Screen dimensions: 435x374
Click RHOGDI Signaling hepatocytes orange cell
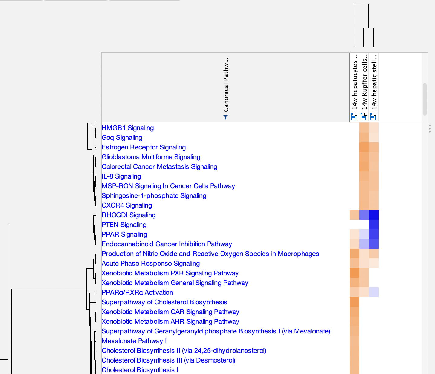click(x=355, y=215)
